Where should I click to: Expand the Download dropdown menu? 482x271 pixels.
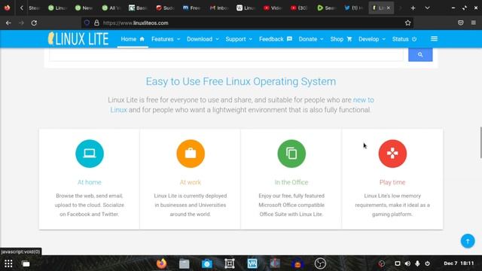tap(203, 39)
